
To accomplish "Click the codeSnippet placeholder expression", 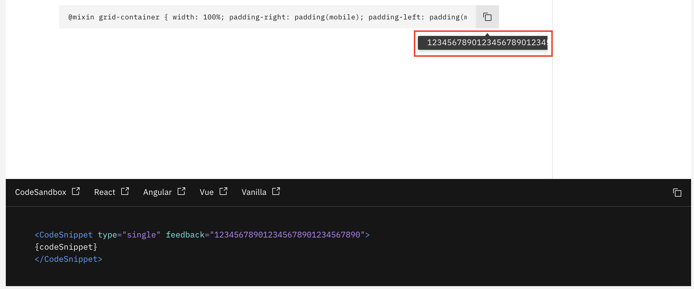I will [66, 246].
